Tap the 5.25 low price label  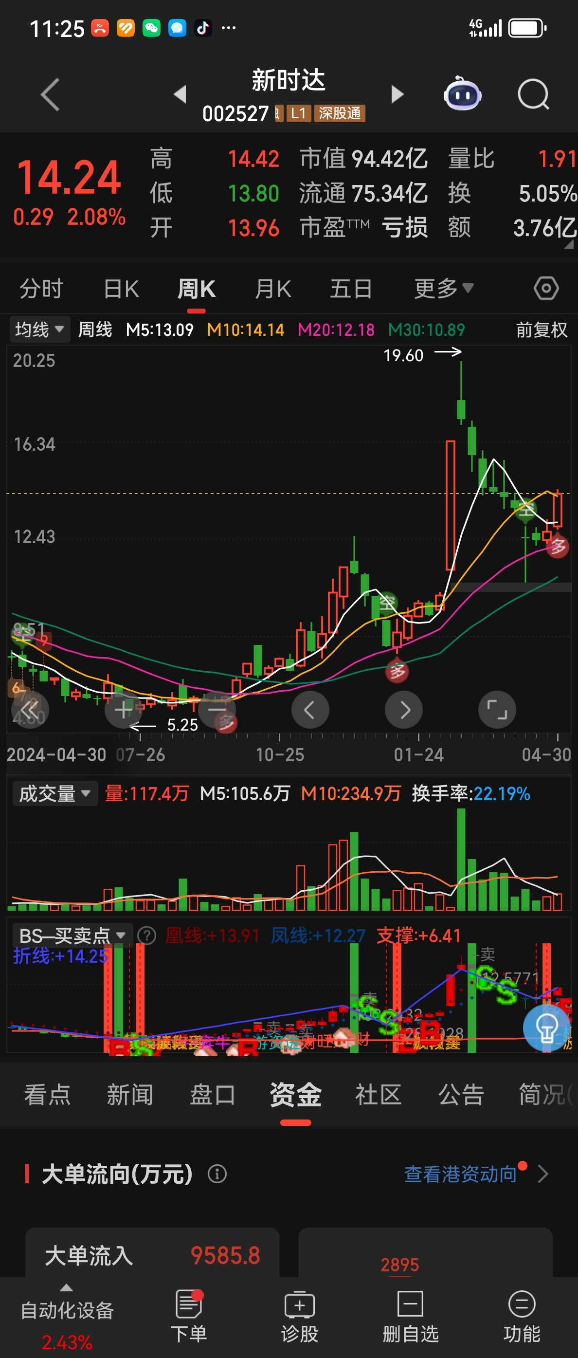(x=182, y=725)
